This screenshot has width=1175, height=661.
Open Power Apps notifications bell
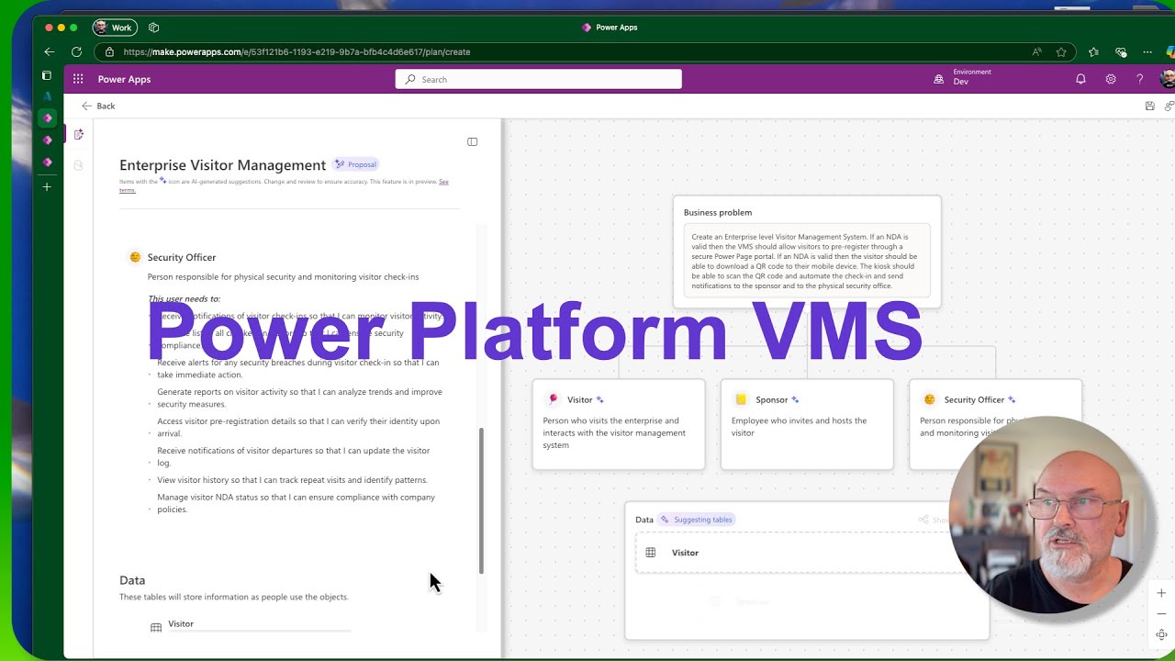[1080, 79]
